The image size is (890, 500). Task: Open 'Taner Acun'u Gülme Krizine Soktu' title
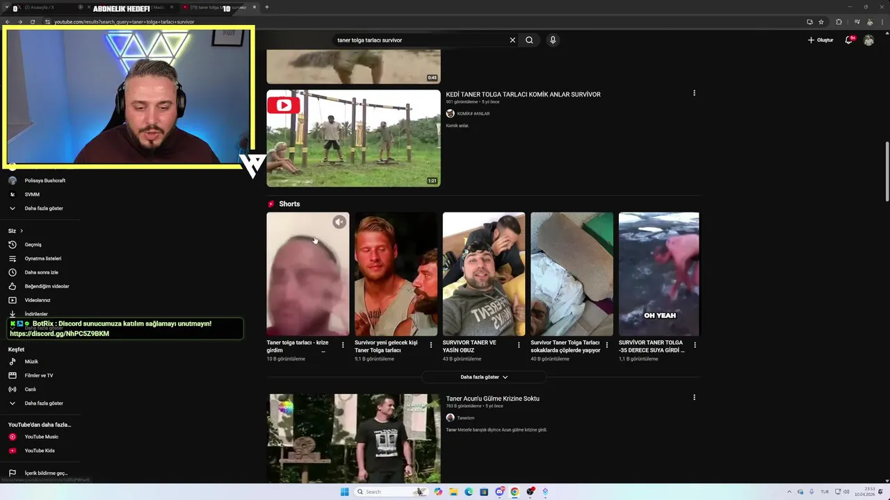click(492, 399)
